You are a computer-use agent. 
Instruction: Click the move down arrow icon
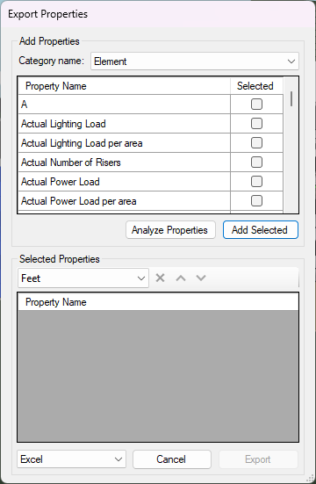[201, 278]
